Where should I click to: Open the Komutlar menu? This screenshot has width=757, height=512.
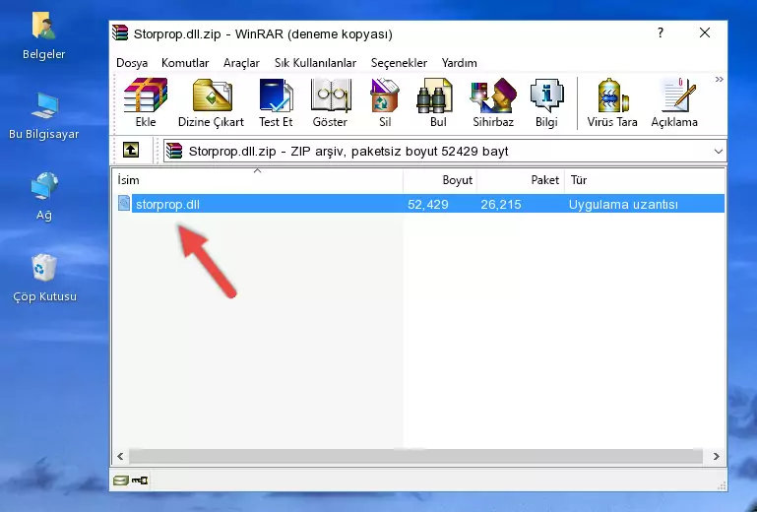185,63
